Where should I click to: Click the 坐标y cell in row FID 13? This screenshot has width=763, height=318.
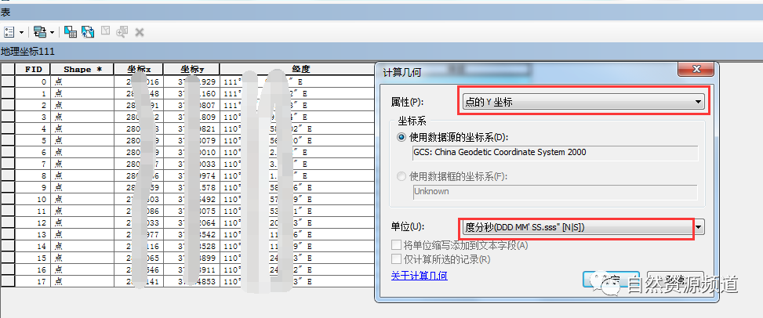tap(191, 234)
